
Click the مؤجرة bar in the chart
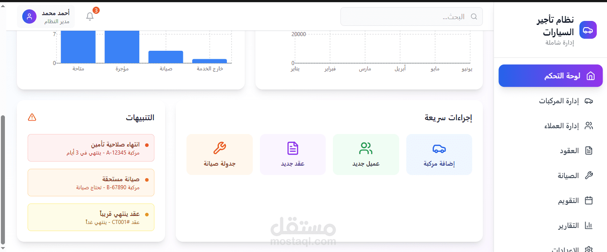click(122, 46)
